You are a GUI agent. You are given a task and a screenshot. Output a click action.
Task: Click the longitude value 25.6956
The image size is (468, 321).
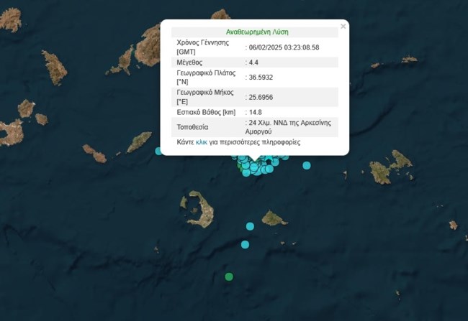pyautogui.click(x=260, y=97)
